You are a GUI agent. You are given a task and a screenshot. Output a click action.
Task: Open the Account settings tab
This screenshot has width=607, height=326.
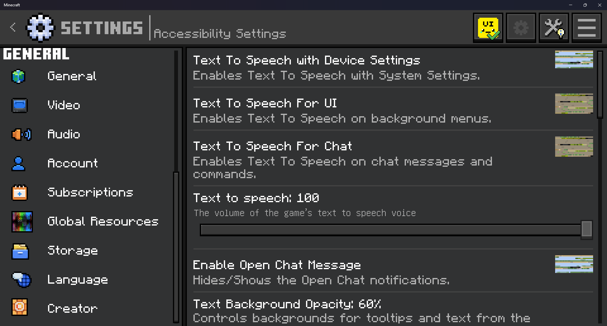72,163
